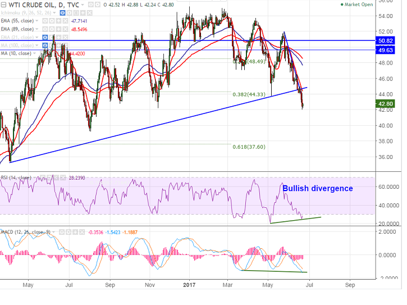Remove EMA (89, close) with its X icon
The height and width of the screenshot is (305, 407).
66,29
